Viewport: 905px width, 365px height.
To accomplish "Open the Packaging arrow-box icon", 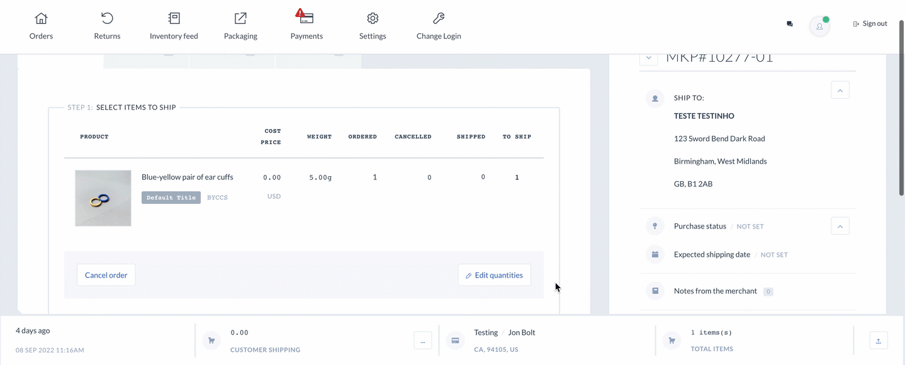I will point(240,18).
